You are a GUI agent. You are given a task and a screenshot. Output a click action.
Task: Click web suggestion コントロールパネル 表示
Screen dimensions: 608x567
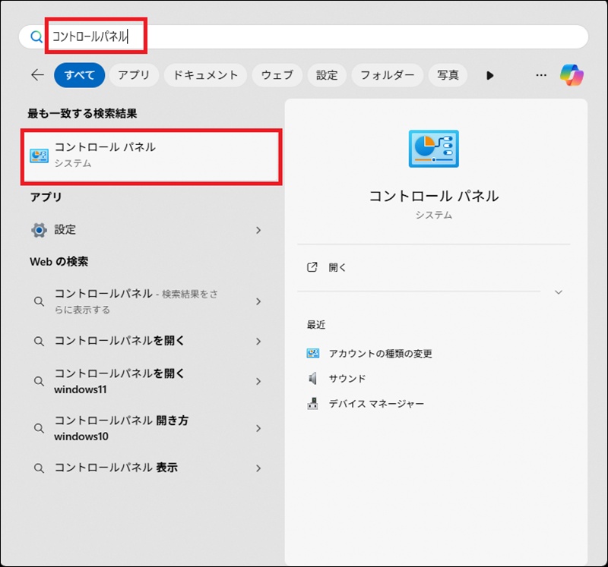(116, 468)
